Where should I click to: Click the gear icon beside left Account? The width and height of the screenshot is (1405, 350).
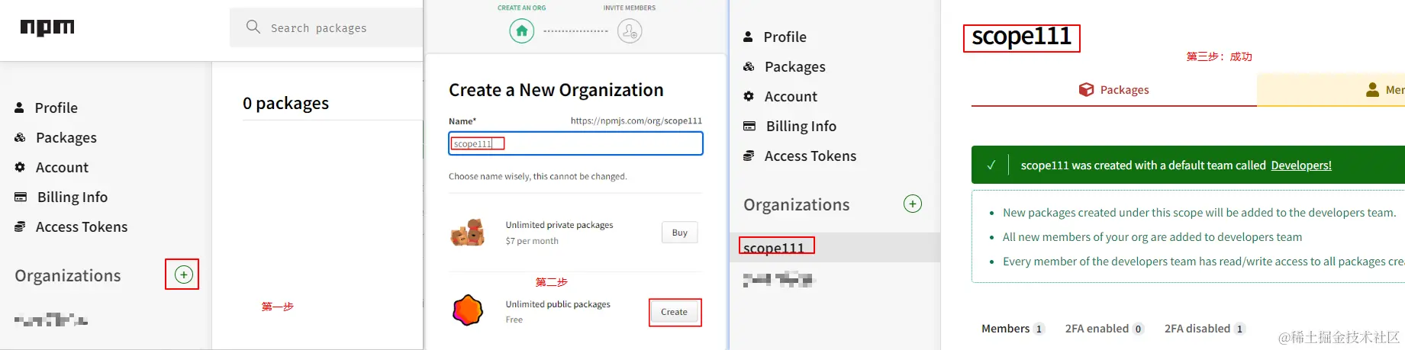(20, 167)
